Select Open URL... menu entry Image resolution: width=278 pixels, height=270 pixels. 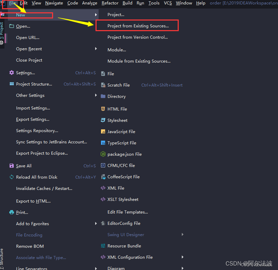(x=28, y=38)
